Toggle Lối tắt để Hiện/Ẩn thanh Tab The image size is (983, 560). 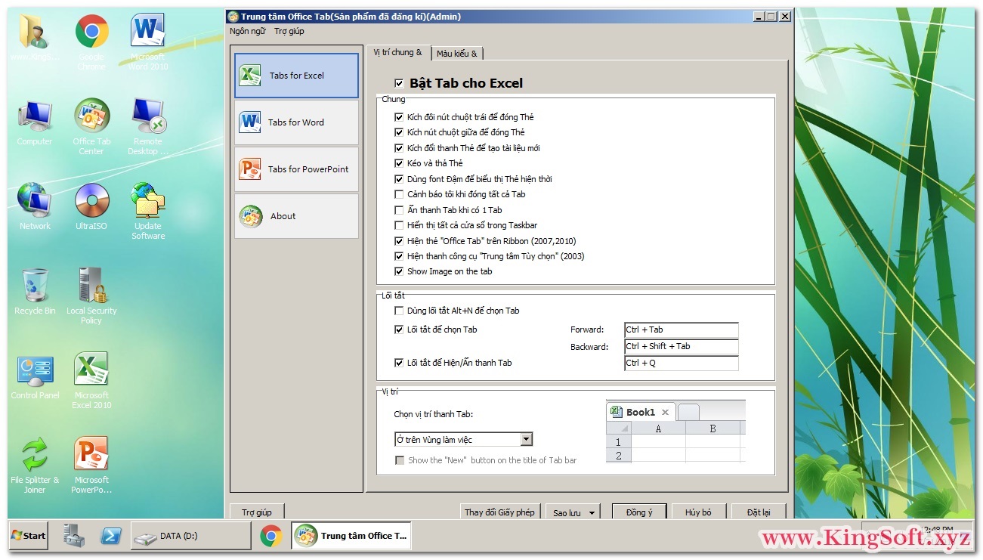pyautogui.click(x=399, y=363)
